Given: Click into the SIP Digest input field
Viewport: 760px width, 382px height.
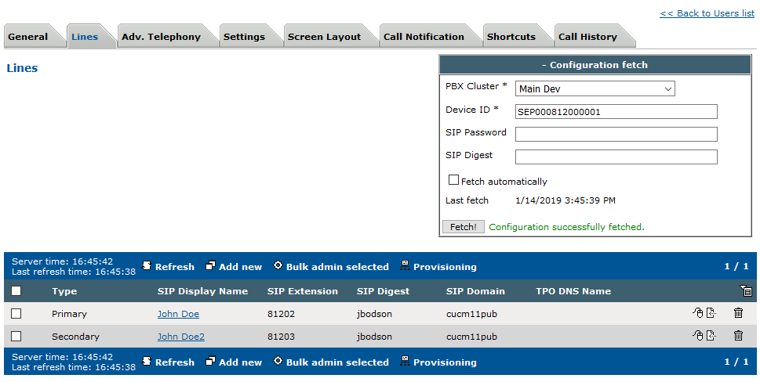Looking at the screenshot, I should [616, 157].
